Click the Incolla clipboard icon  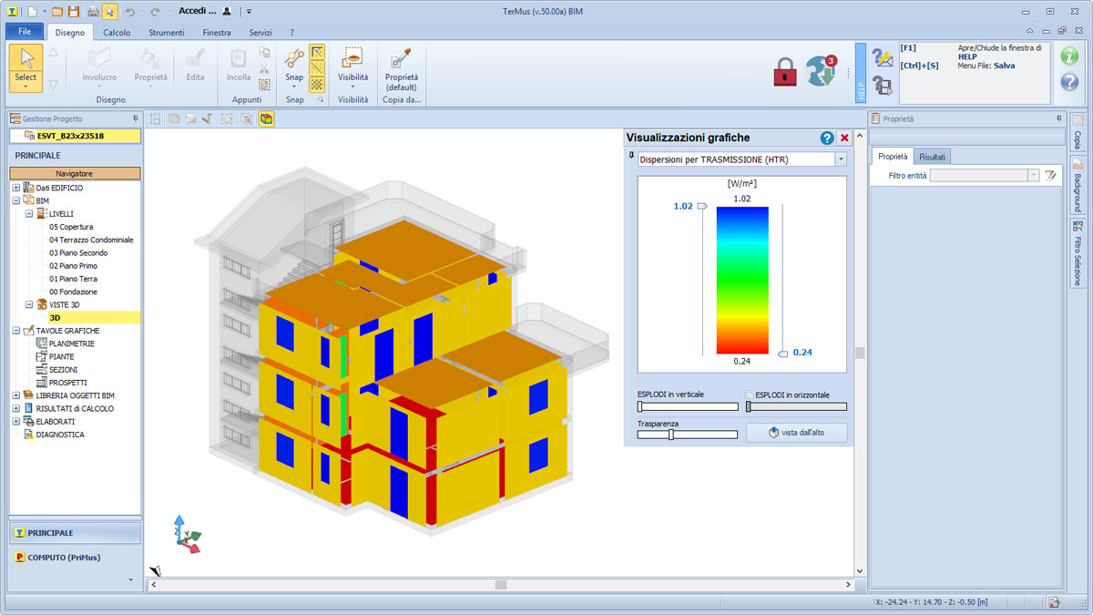tap(237, 58)
